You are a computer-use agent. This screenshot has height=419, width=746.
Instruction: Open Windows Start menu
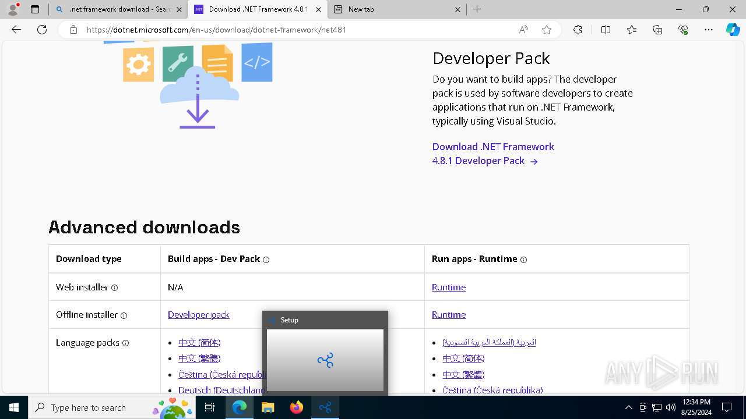click(14, 407)
